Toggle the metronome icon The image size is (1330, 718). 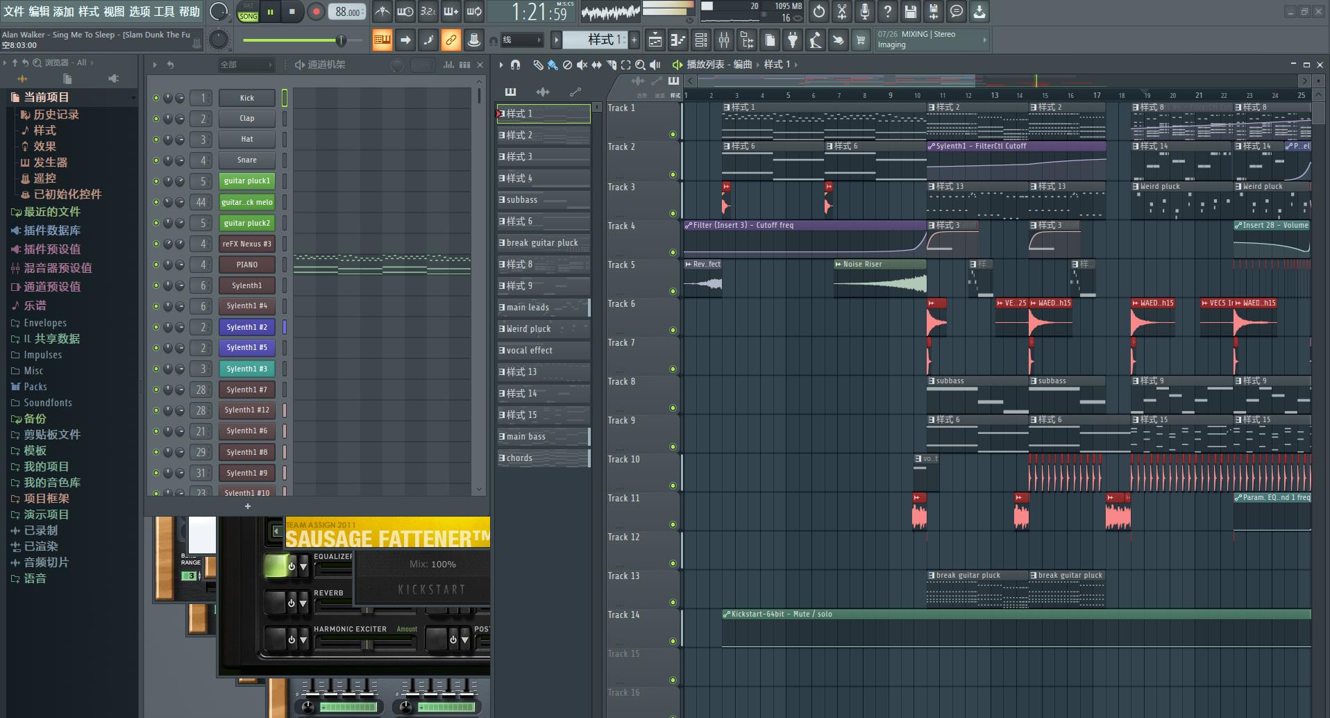[382, 12]
